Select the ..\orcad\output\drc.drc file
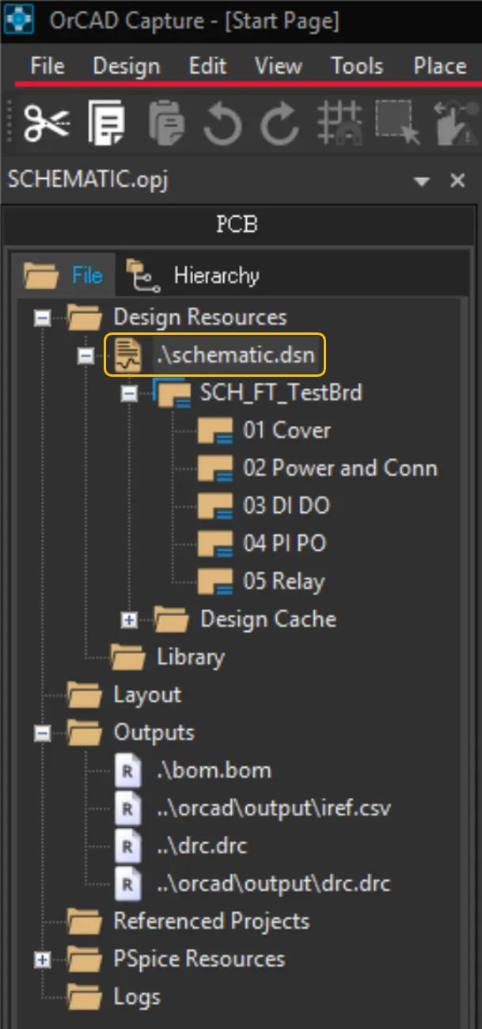Viewport: 482px width, 1029px height. [273, 883]
